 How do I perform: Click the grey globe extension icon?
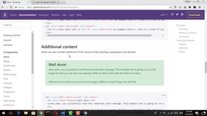pos(185,7)
